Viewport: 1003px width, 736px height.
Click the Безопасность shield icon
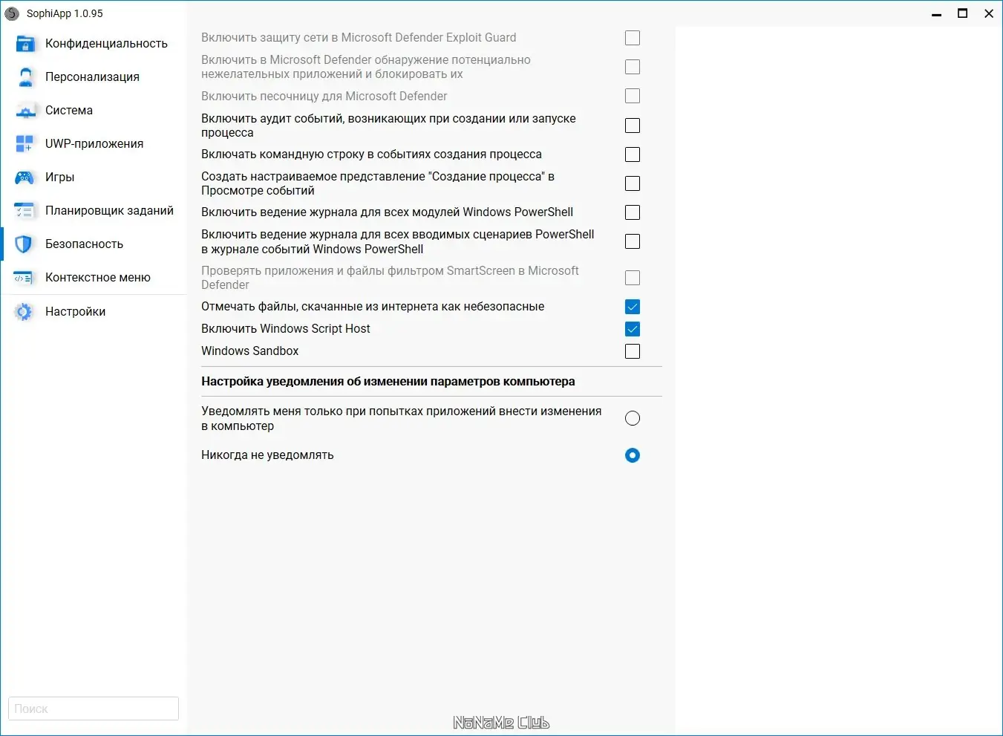(25, 244)
